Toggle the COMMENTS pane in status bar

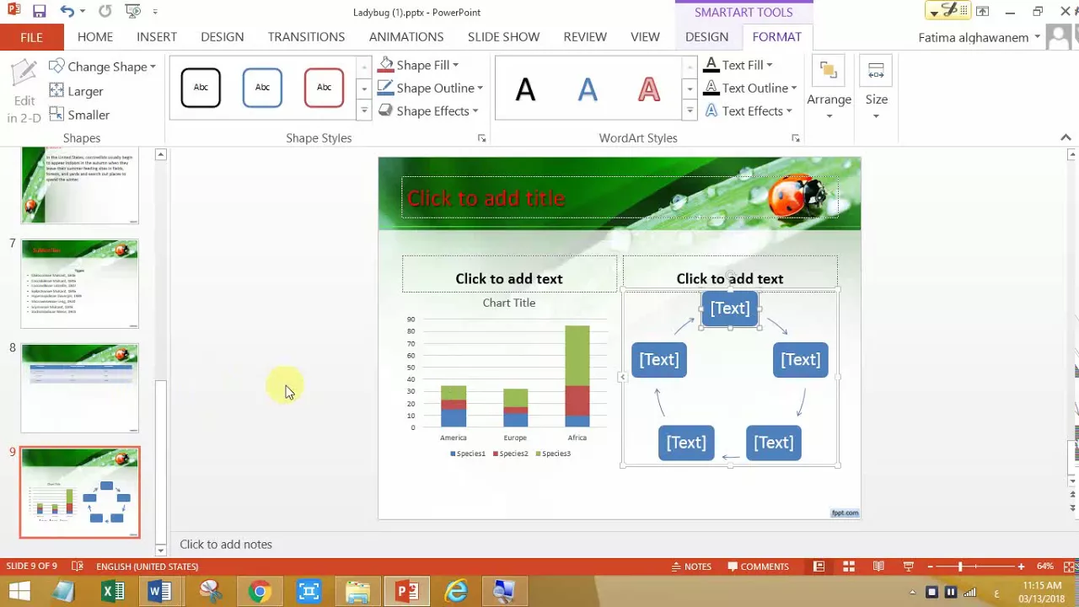tap(758, 567)
